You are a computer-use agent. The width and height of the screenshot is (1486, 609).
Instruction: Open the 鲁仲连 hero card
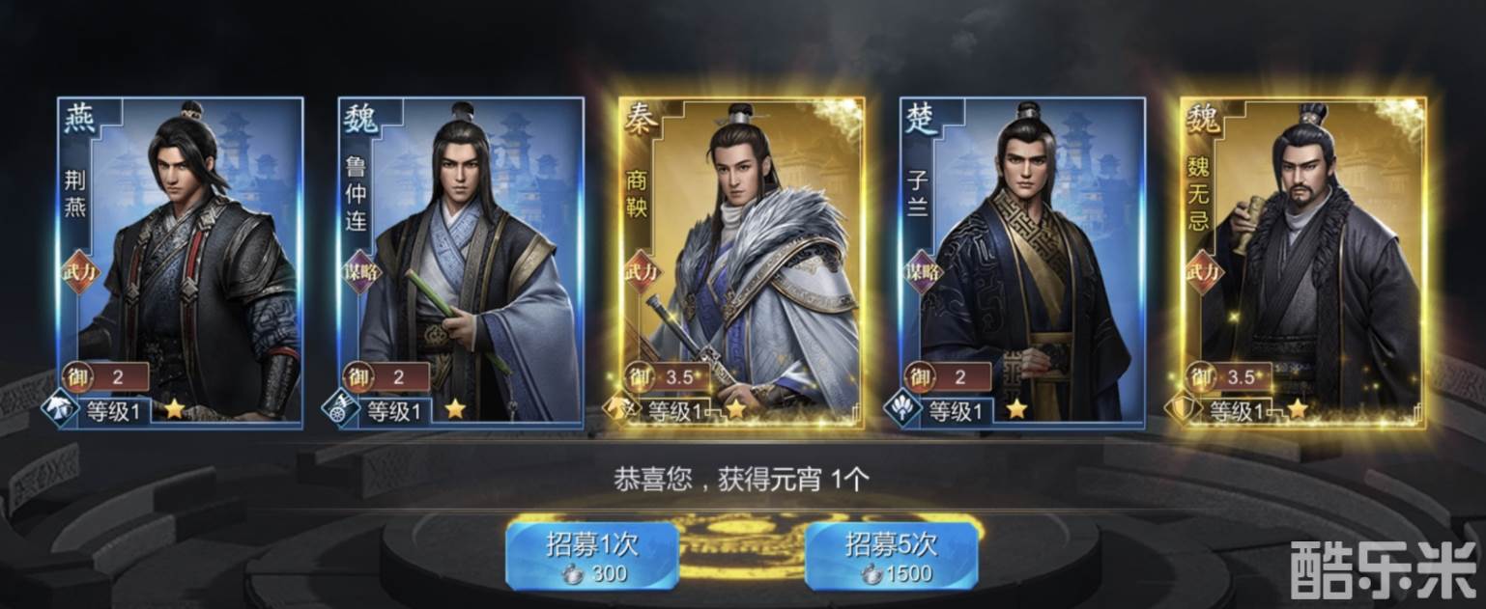[x=461, y=263]
